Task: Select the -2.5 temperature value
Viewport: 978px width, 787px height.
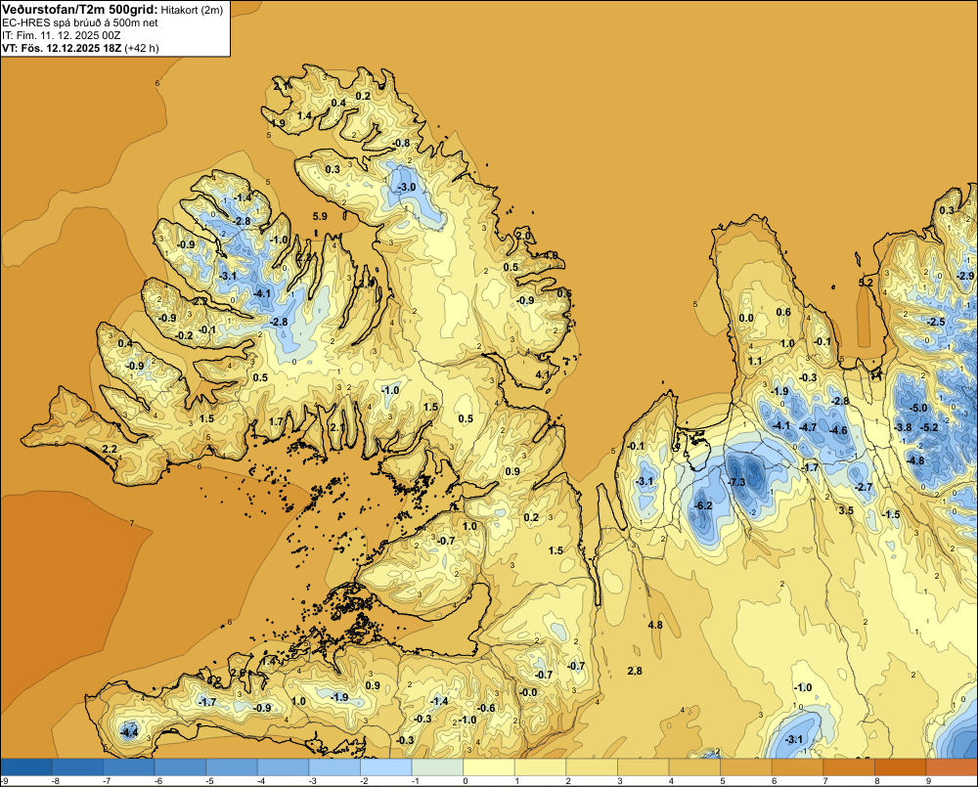Action: (936, 322)
